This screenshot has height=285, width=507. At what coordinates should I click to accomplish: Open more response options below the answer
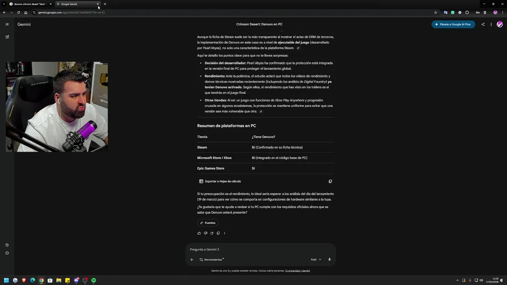(x=225, y=233)
